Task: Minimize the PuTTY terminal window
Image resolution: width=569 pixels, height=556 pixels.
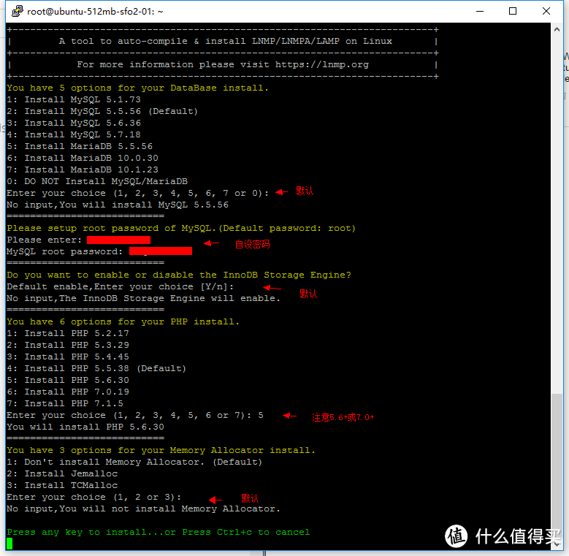Action: 480,11
